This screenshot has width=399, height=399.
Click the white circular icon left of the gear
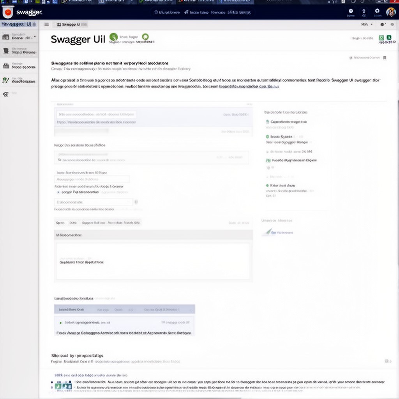(x=351, y=11)
